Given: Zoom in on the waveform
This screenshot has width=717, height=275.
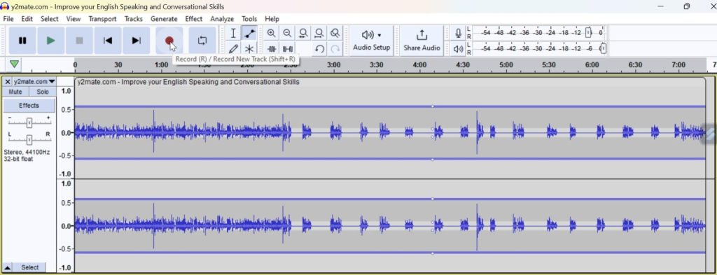Looking at the screenshot, I should tap(271, 33).
